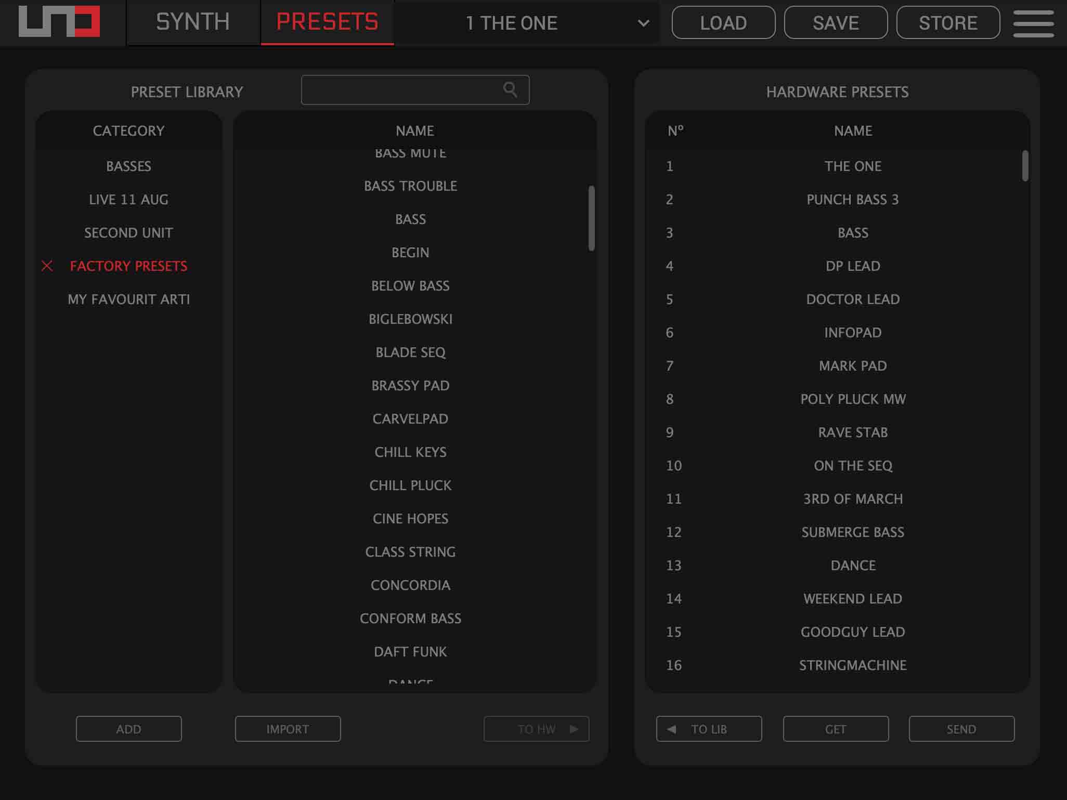Expand the preset name dropdown chevron
Image resolution: width=1067 pixels, height=800 pixels.
(x=643, y=23)
